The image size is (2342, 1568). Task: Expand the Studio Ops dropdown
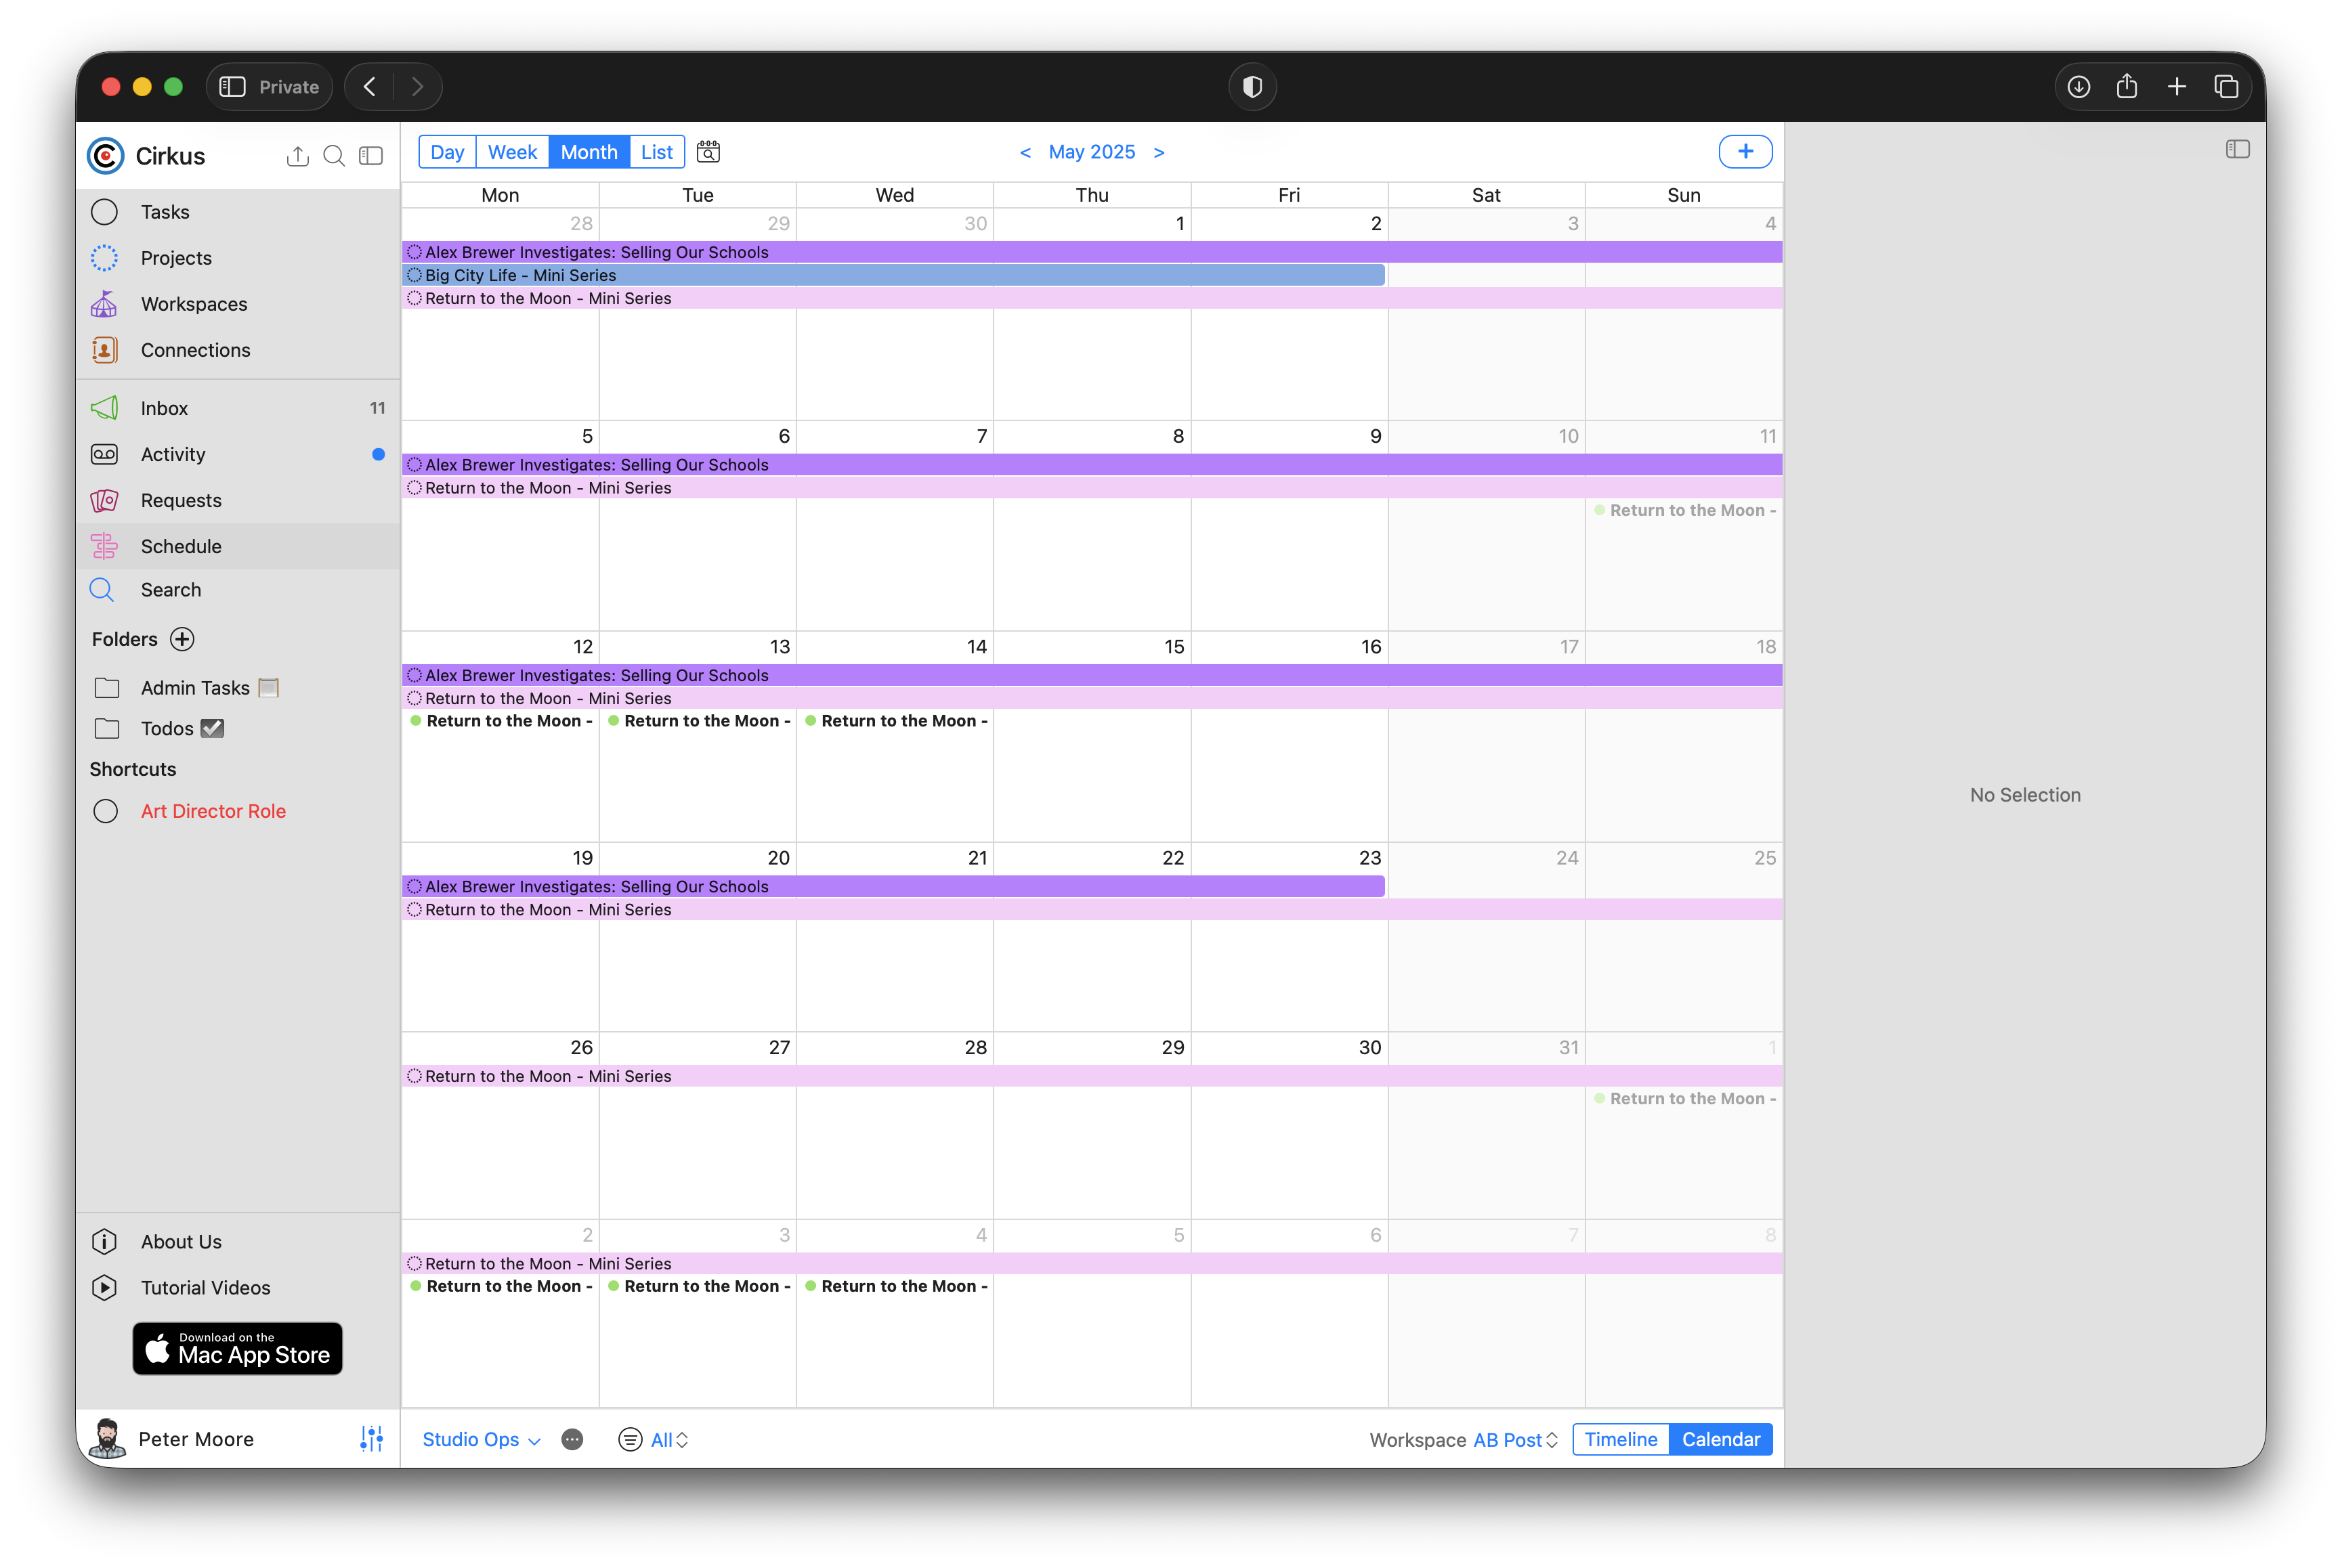coord(482,1440)
